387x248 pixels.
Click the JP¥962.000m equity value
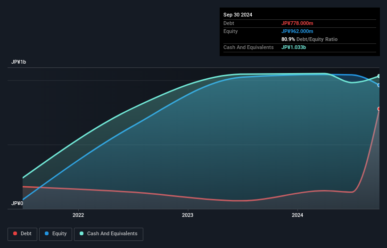[297, 31]
